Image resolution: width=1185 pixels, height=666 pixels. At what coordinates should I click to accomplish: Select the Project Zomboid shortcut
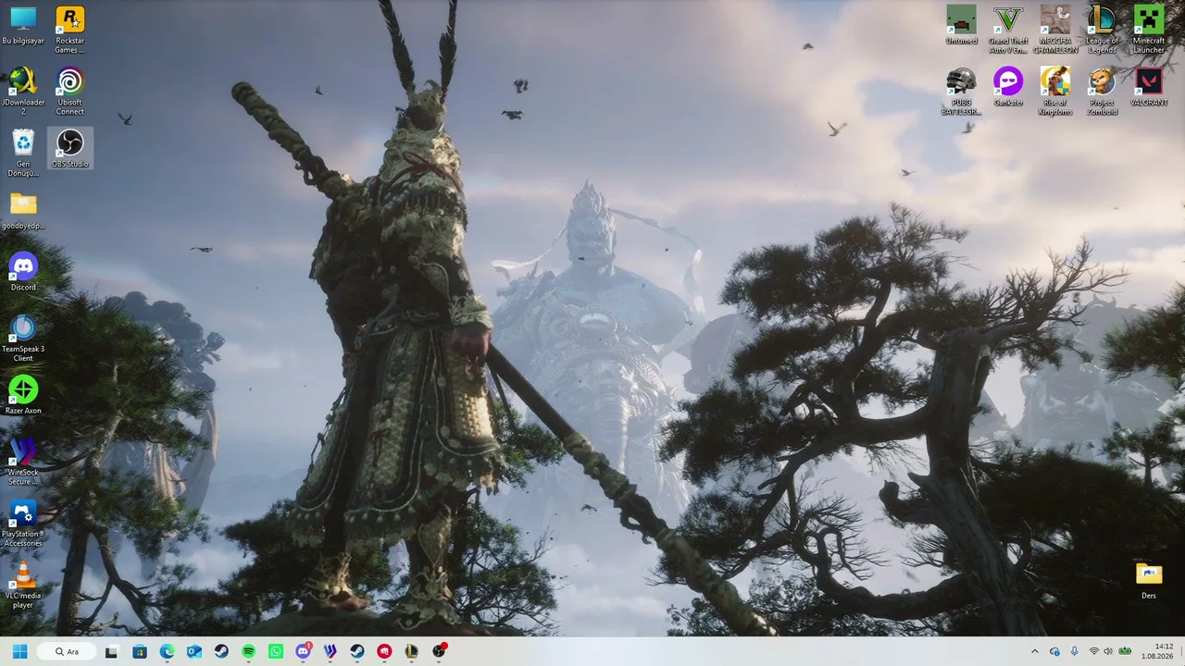(1102, 92)
